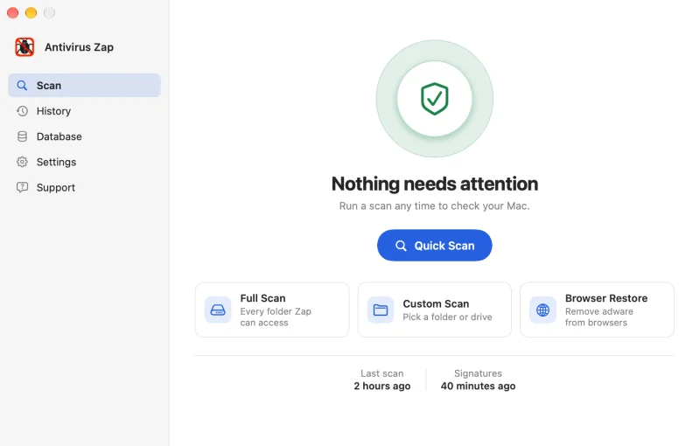
Task: Click 'Every folder Zap can access' description
Action: tap(276, 317)
